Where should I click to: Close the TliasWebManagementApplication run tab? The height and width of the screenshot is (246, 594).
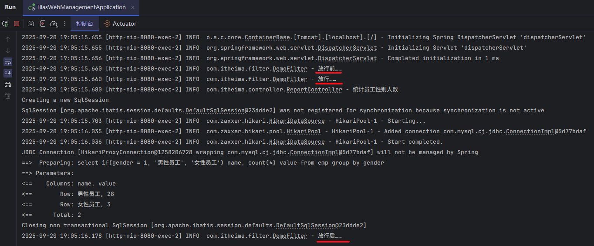point(133,7)
